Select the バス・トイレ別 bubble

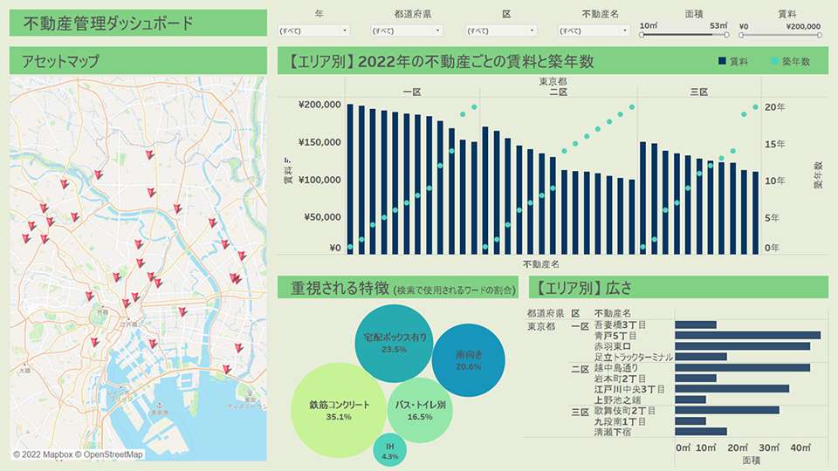420,409
